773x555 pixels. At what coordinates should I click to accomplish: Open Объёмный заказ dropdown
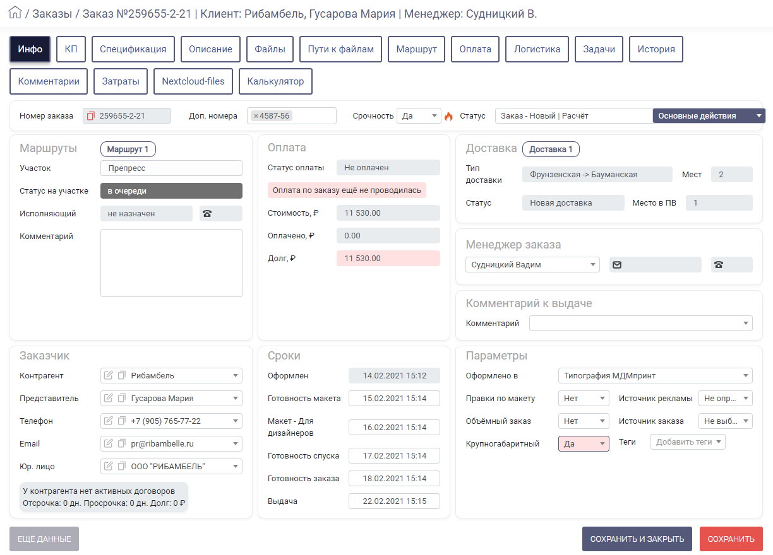584,421
